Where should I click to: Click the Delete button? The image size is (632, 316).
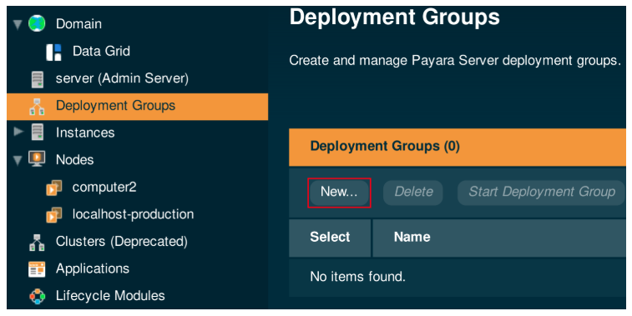coord(413,193)
